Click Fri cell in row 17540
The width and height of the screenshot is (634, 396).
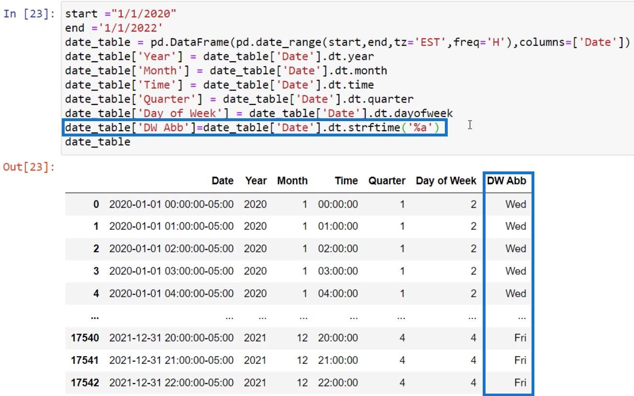pos(521,338)
